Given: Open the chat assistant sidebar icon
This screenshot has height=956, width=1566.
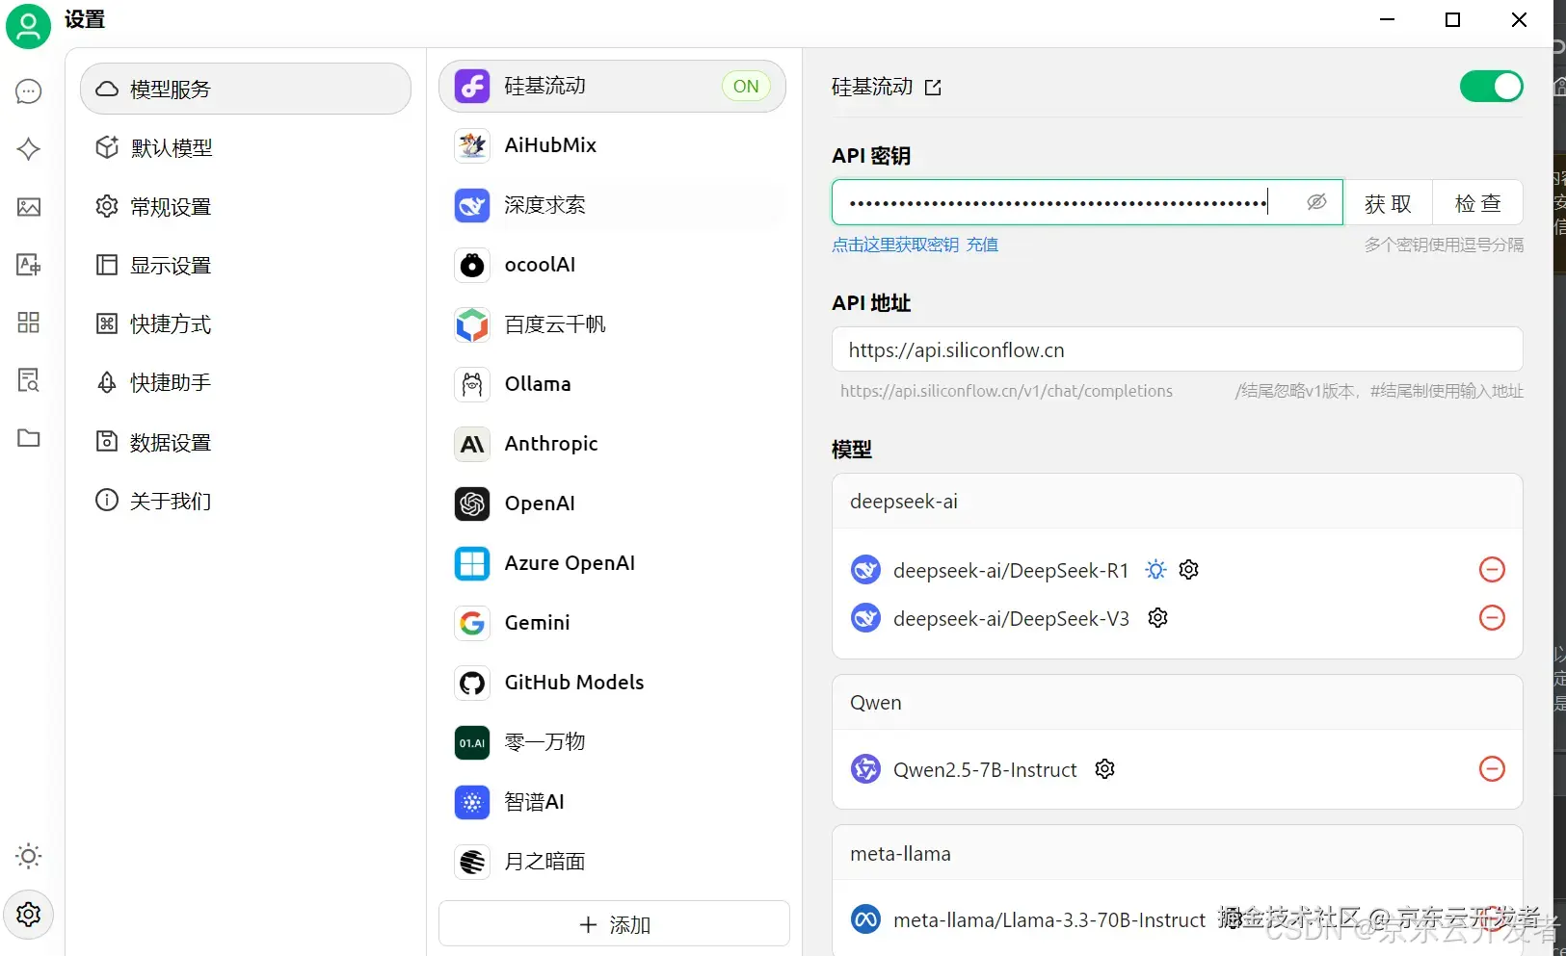Looking at the screenshot, I should [29, 91].
